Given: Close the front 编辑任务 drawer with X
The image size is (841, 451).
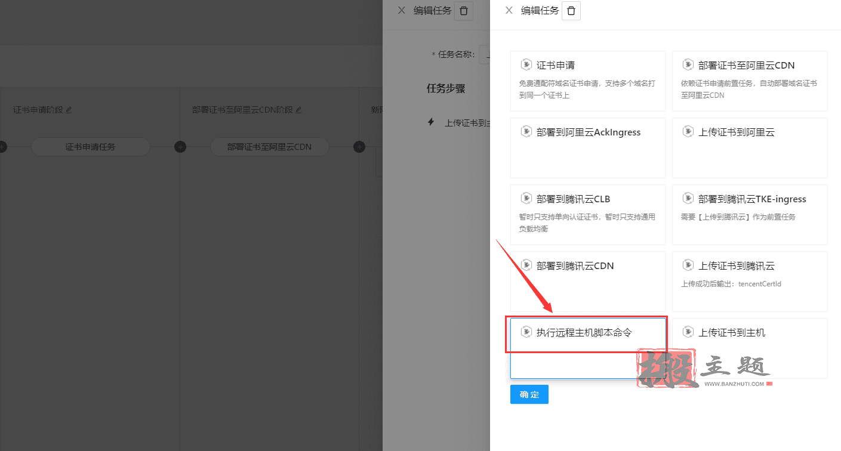Looking at the screenshot, I should pos(509,10).
